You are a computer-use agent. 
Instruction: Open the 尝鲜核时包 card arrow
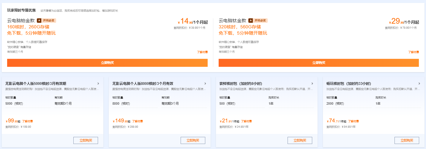point(312,84)
